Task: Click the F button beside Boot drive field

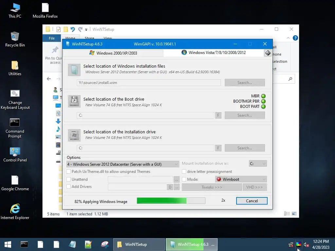Action: [218, 115]
